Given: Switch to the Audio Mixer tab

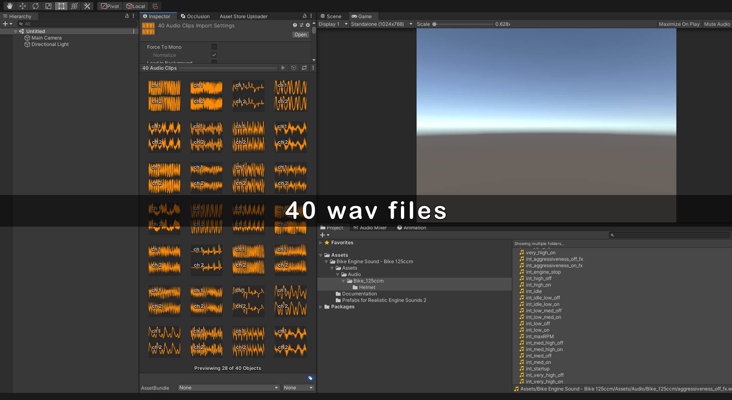Looking at the screenshot, I should pos(370,228).
